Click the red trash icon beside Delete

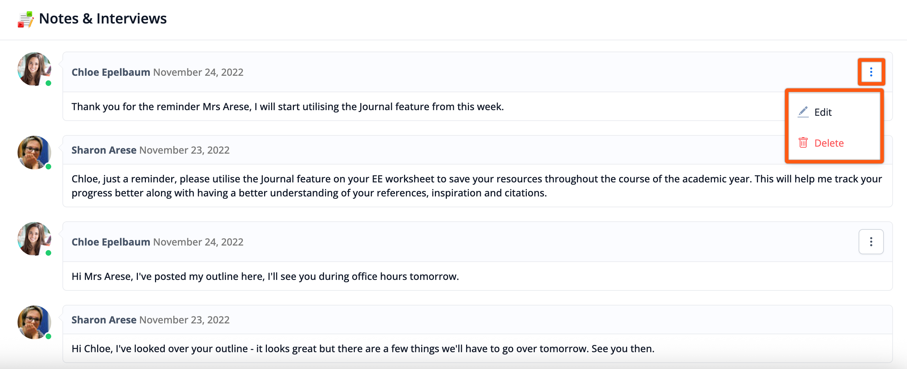[803, 143]
